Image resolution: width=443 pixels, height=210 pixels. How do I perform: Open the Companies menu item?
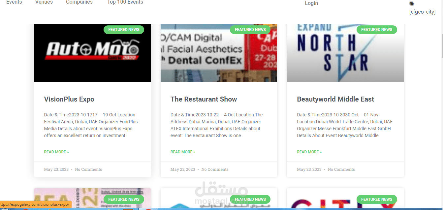79,2
